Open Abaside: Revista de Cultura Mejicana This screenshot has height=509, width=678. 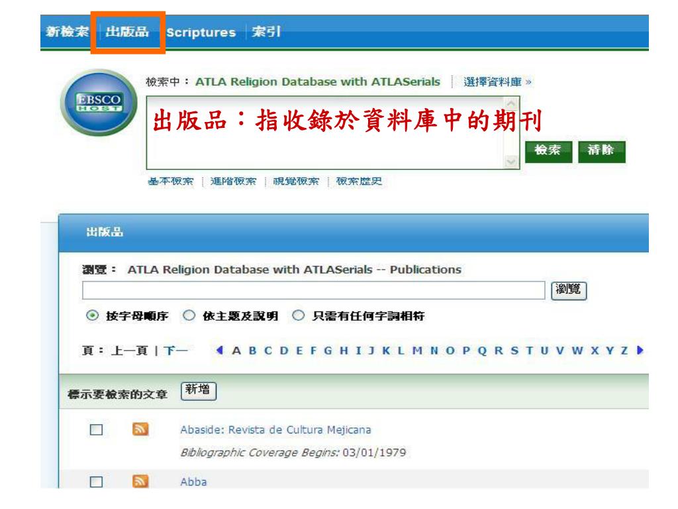[x=276, y=429]
